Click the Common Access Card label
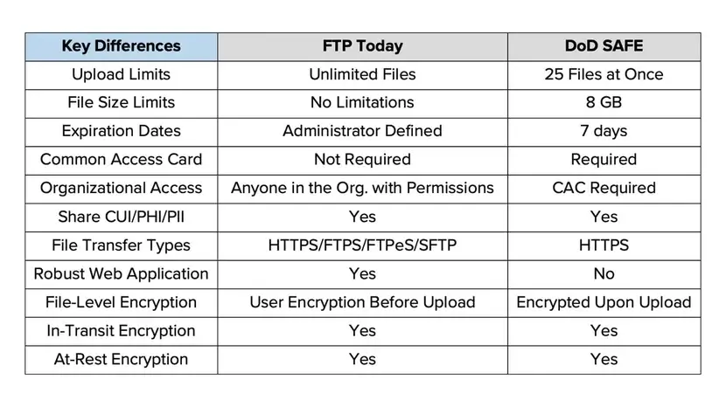The height and width of the screenshot is (407, 726). pos(121,160)
